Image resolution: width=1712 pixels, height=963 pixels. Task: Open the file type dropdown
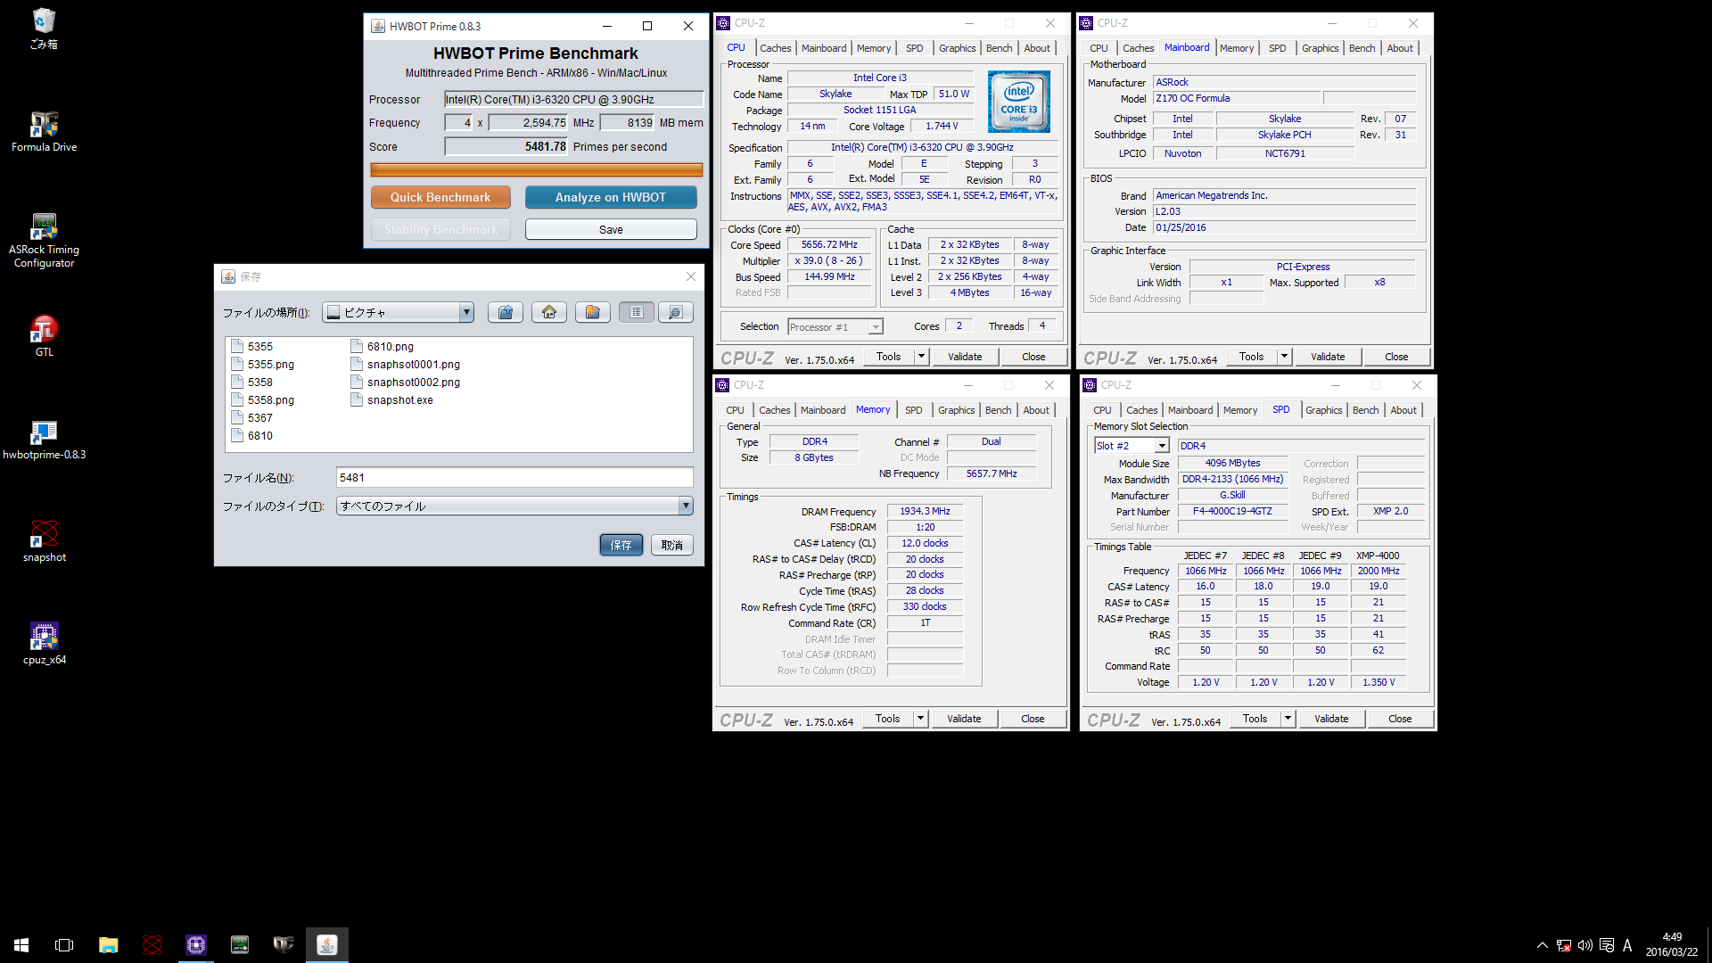[x=686, y=506]
